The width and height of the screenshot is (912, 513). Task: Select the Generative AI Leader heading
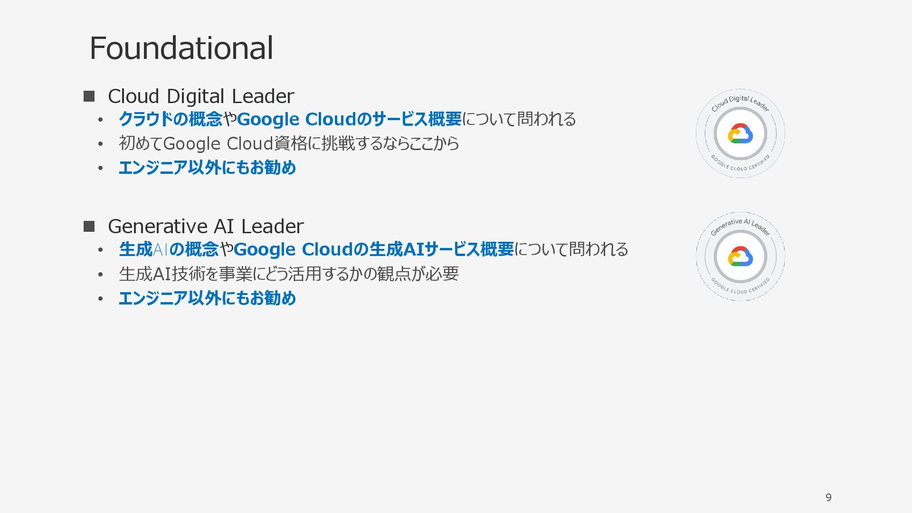206,227
